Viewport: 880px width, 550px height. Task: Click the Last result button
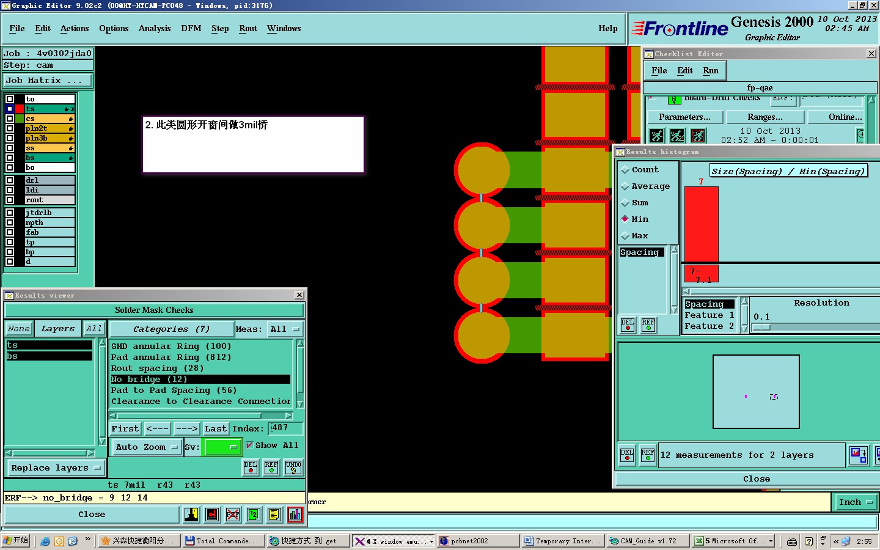pyautogui.click(x=216, y=429)
